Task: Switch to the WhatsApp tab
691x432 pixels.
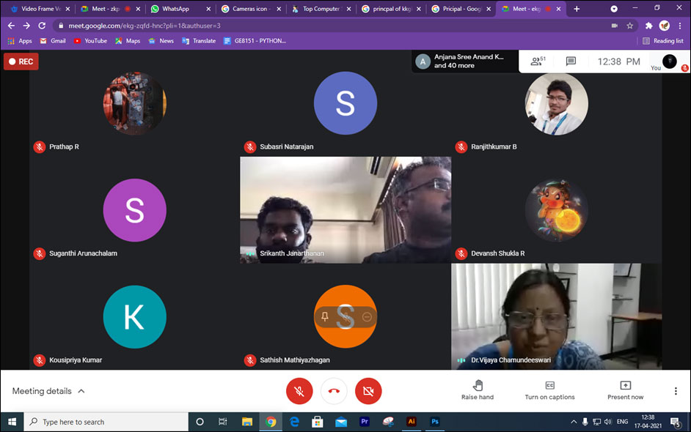Action: coord(175,9)
